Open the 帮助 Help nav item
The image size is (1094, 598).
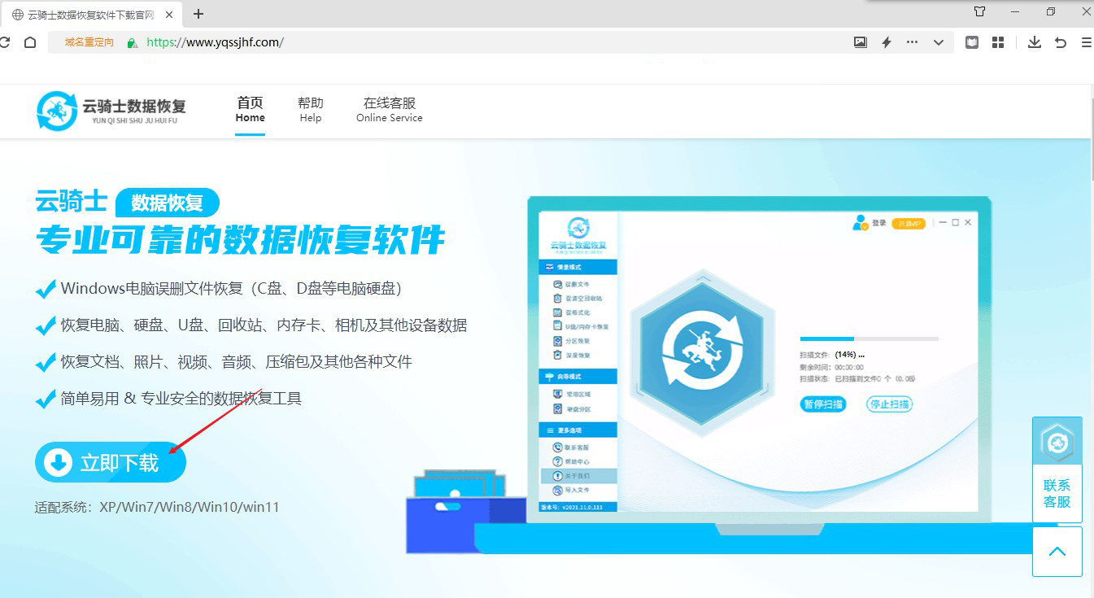[x=311, y=110]
